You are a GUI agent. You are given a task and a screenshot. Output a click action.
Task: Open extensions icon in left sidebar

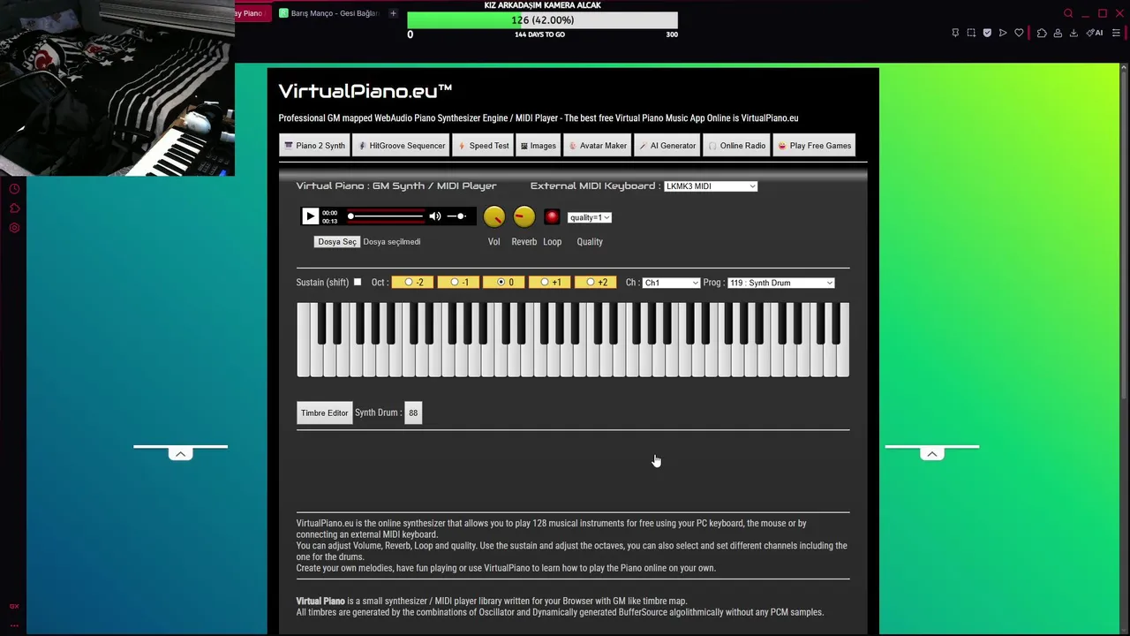tap(14, 208)
